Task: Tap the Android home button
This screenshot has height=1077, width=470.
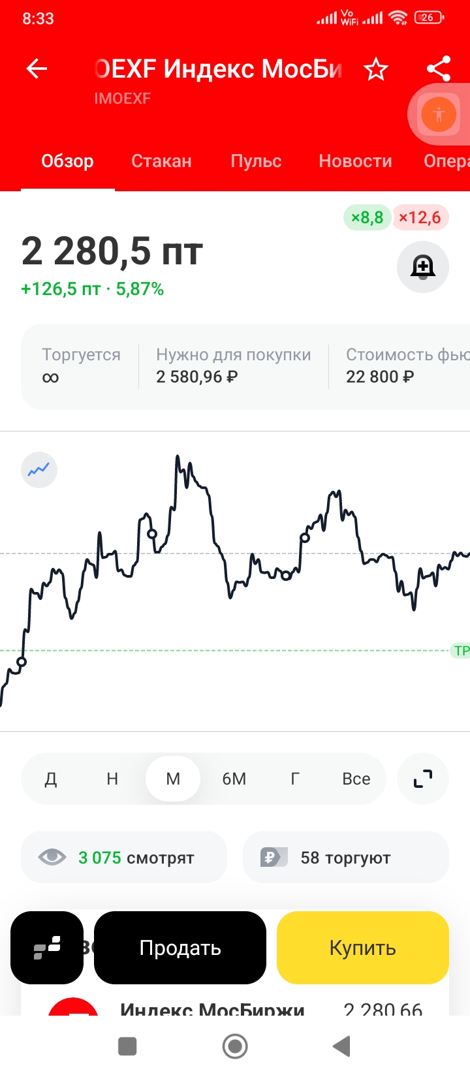Action: (x=235, y=1046)
